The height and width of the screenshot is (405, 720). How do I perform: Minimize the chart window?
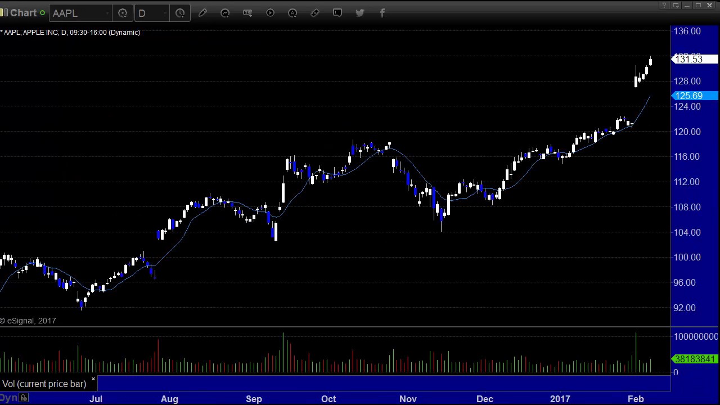click(687, 6)
